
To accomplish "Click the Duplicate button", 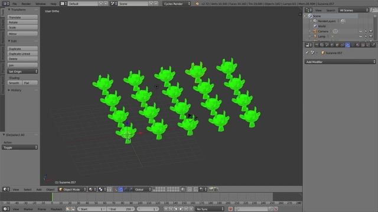I will pos(22,49).
